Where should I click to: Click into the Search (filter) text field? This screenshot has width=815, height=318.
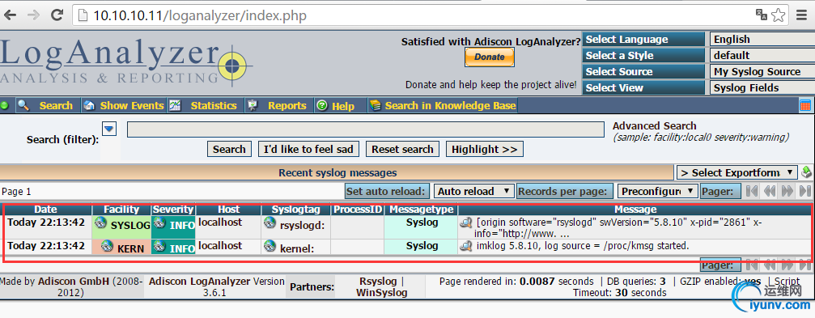[365, 129]
